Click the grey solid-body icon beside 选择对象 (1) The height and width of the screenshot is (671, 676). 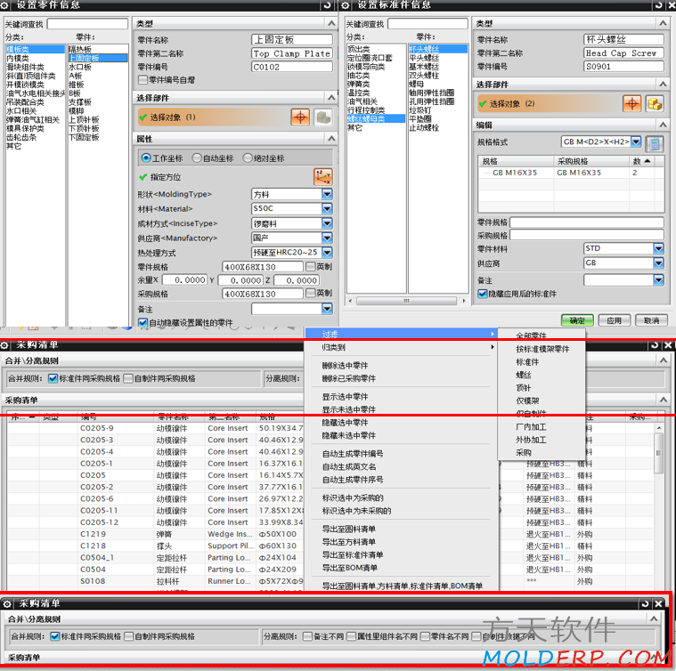(323, 117)
